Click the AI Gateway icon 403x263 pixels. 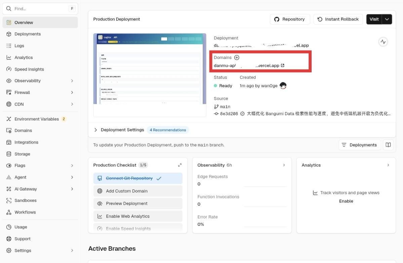pyautogui.click(x=9, y=189)
